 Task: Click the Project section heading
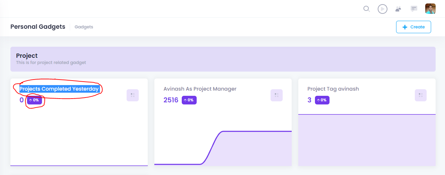[27, 56]
